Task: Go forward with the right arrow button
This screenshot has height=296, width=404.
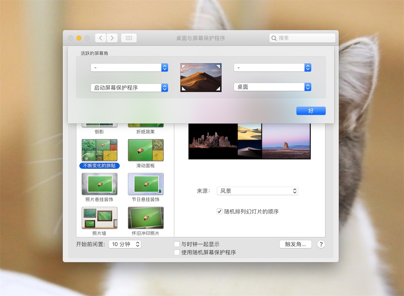Action: tap(112, 38)
